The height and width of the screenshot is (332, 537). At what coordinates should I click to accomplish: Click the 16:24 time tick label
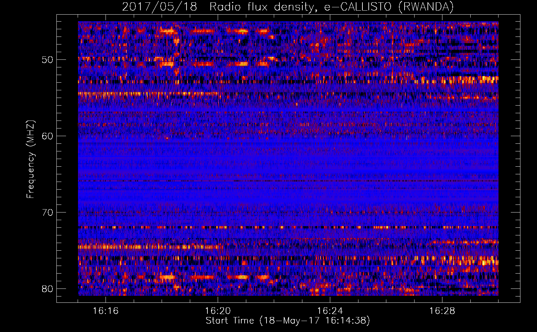330,311
